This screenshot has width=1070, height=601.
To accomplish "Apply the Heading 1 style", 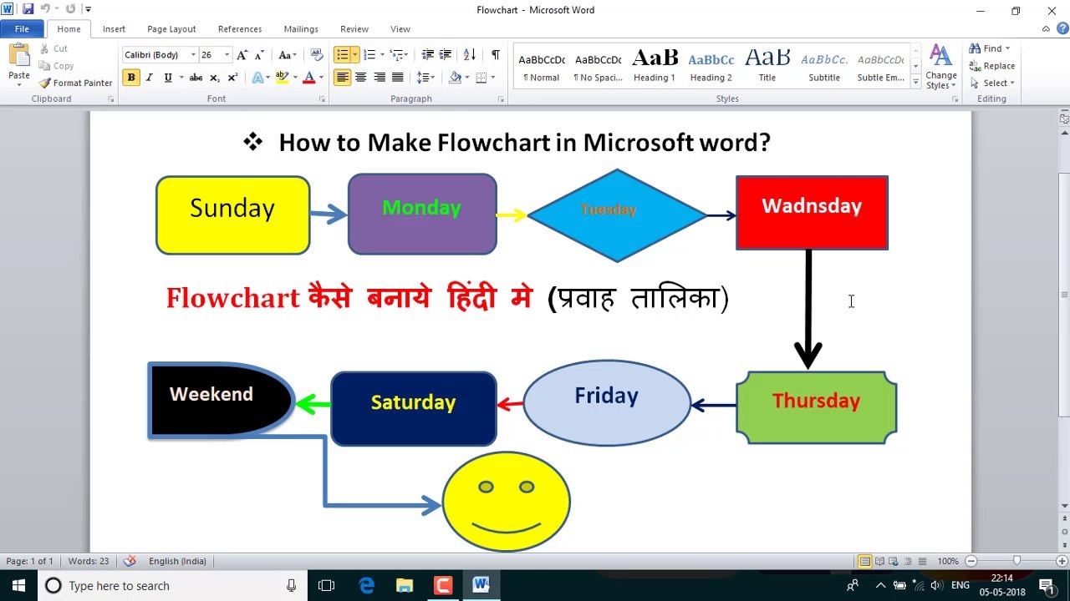I will tap(655, 66).
